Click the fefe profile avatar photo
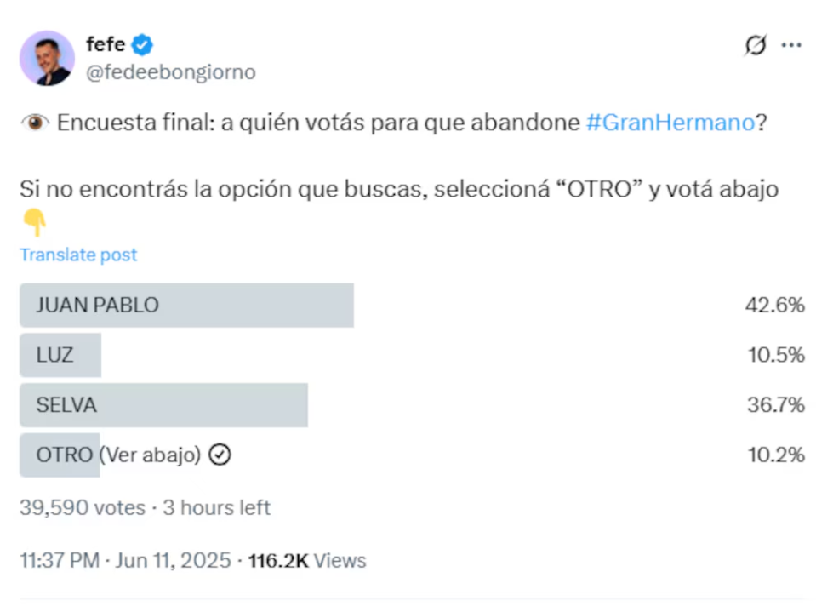The image size is (816, 612). pyautogui.click(x=47, y=58)
